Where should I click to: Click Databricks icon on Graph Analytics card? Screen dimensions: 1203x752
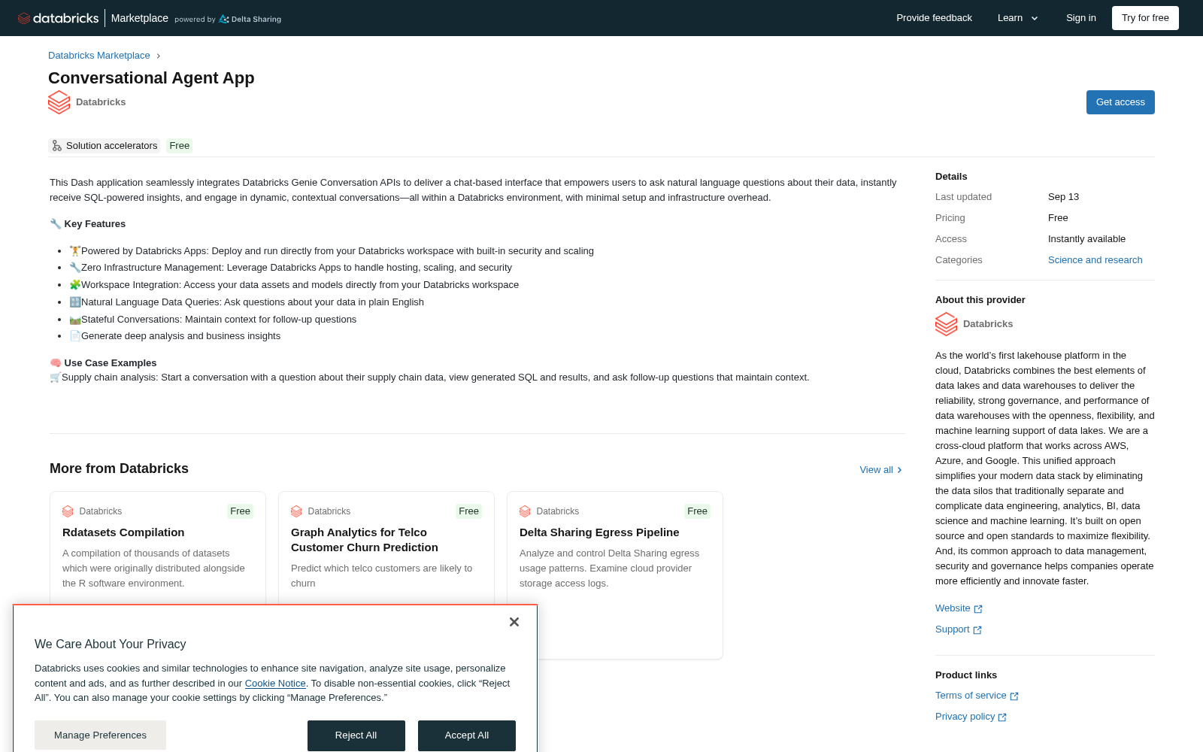(x=296, y=511)
